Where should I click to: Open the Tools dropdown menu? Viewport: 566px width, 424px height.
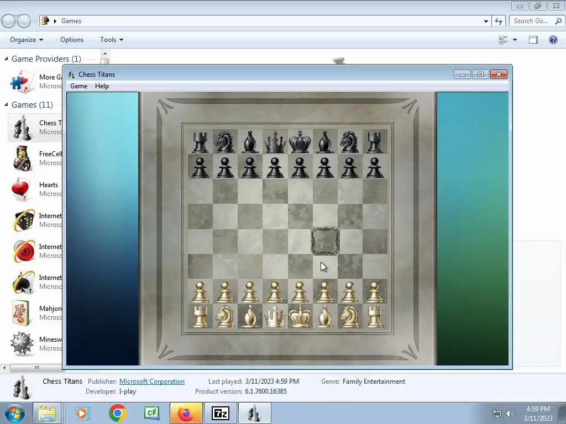[x=112, y=40]
